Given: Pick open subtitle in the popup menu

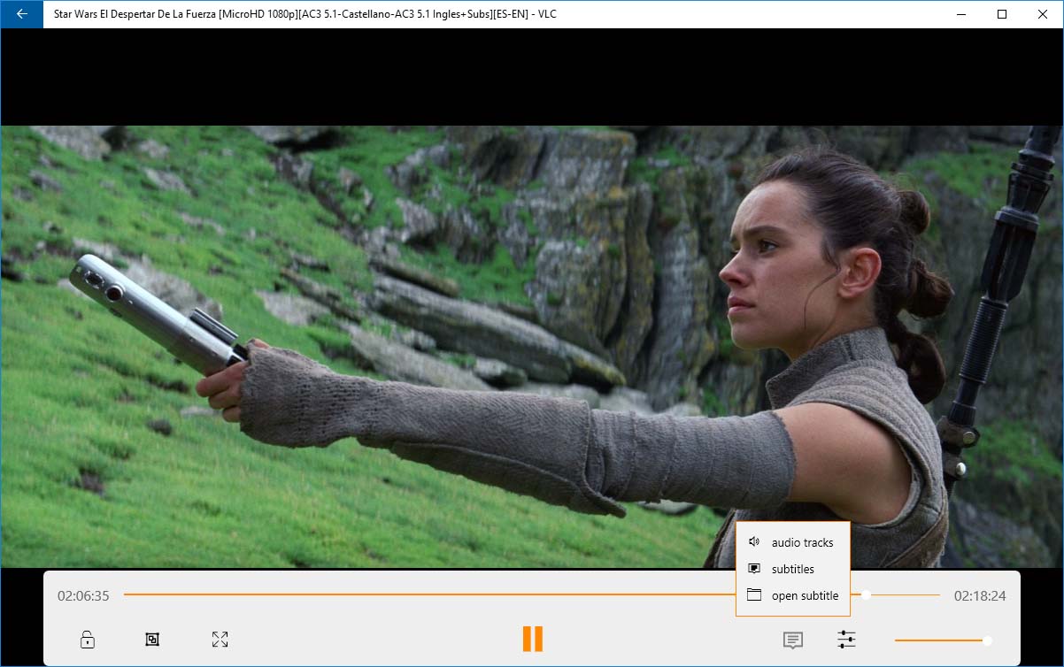Looking at the screenshot, I should click(x=793, y=595).
